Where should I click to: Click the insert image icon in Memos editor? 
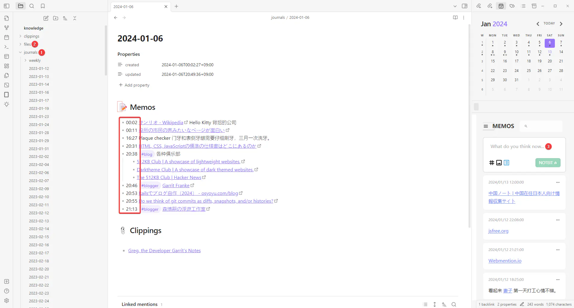[x=499, y=163]
